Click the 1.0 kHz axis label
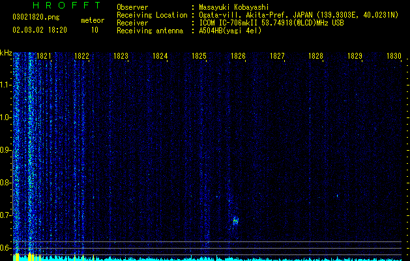Image resolution: width=410 pixels, height=261 pixels. [x=5, y=117]
